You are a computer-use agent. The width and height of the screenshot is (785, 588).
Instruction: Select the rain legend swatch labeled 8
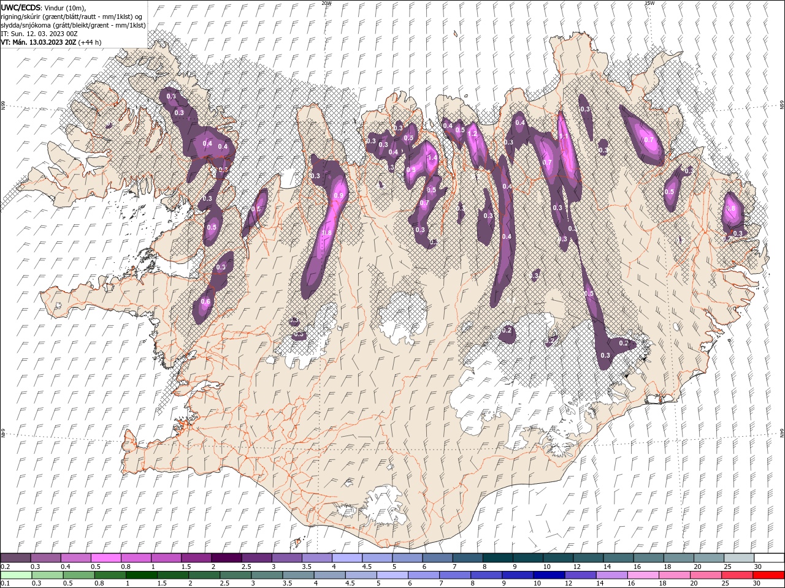point(486,575)
